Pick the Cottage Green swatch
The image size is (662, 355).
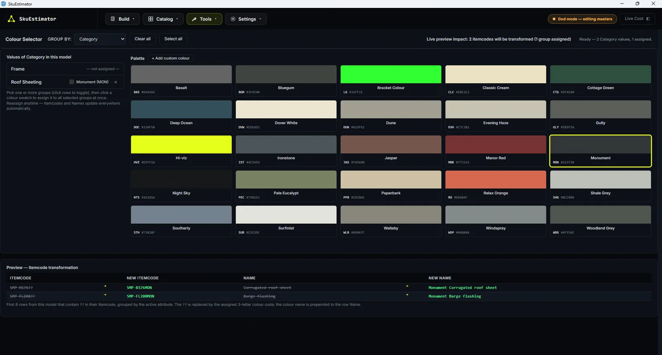600,80
